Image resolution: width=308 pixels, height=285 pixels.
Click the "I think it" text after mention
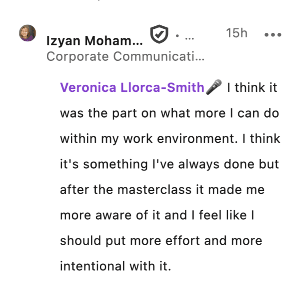252,87
